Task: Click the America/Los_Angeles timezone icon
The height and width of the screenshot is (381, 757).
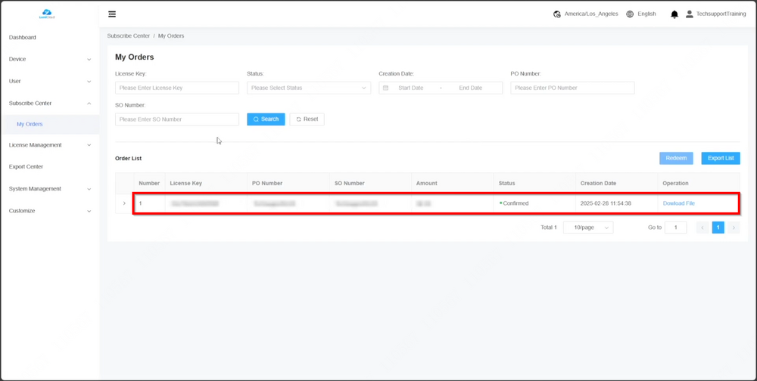Action: 557,14
